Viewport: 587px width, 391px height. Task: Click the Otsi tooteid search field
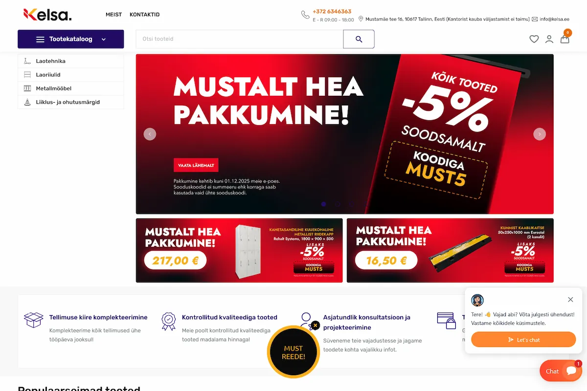(240, 39)
